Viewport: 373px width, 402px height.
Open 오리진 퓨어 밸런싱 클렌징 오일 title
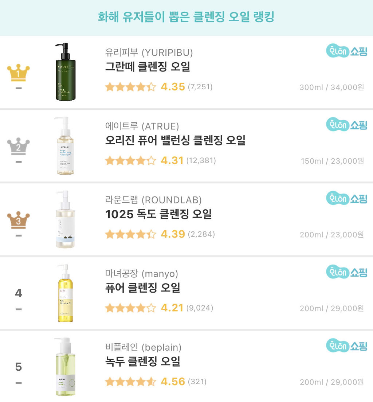click(x=175, y=141)
